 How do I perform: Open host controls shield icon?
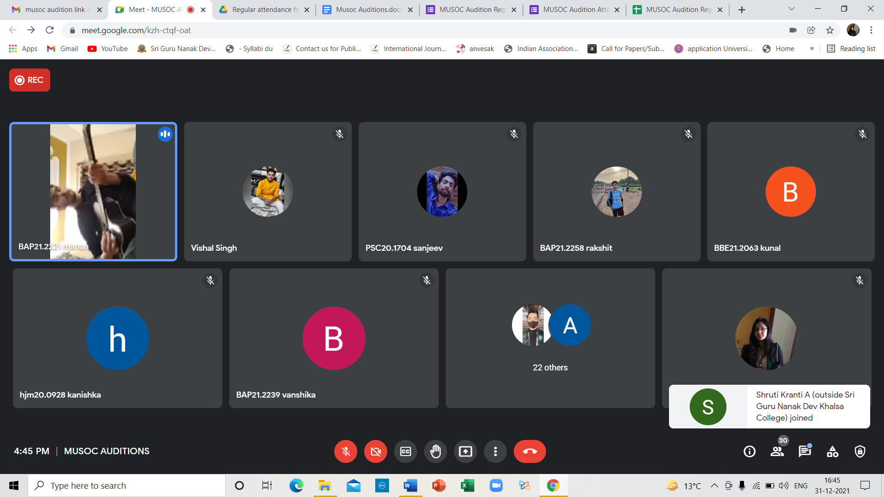pyautogui.click(x=860, y=451)
